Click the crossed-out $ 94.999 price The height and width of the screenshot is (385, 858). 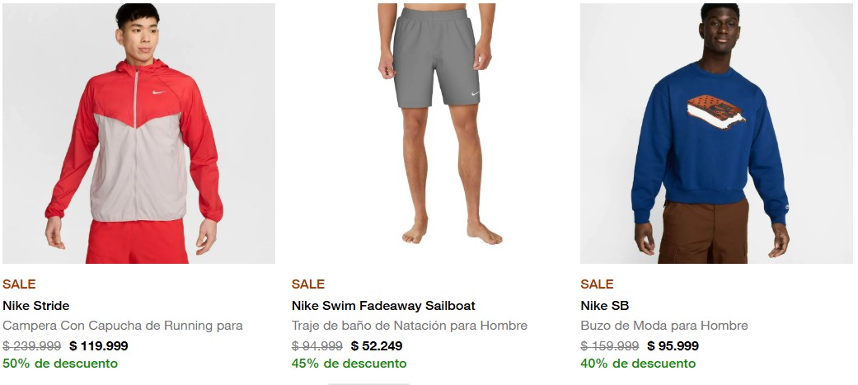coord(317,346)
